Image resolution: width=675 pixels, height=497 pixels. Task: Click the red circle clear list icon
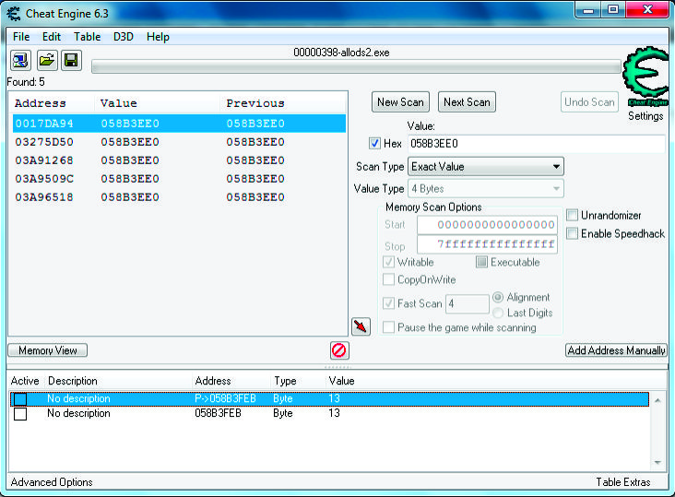pos(338,350)
